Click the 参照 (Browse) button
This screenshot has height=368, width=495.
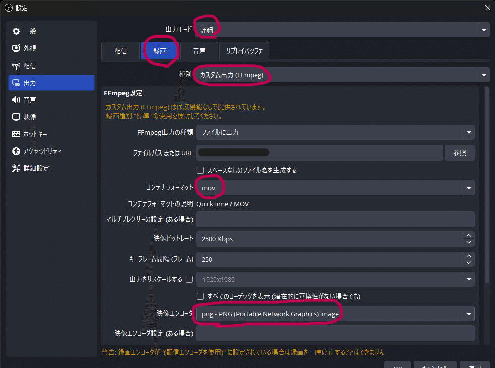point(459,152)
